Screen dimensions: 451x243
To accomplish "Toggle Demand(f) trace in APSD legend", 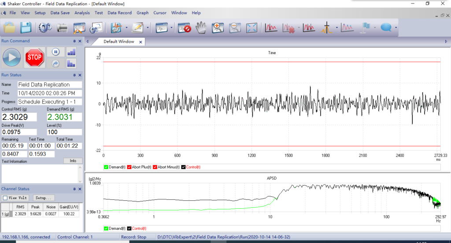I will pos(106,228).
